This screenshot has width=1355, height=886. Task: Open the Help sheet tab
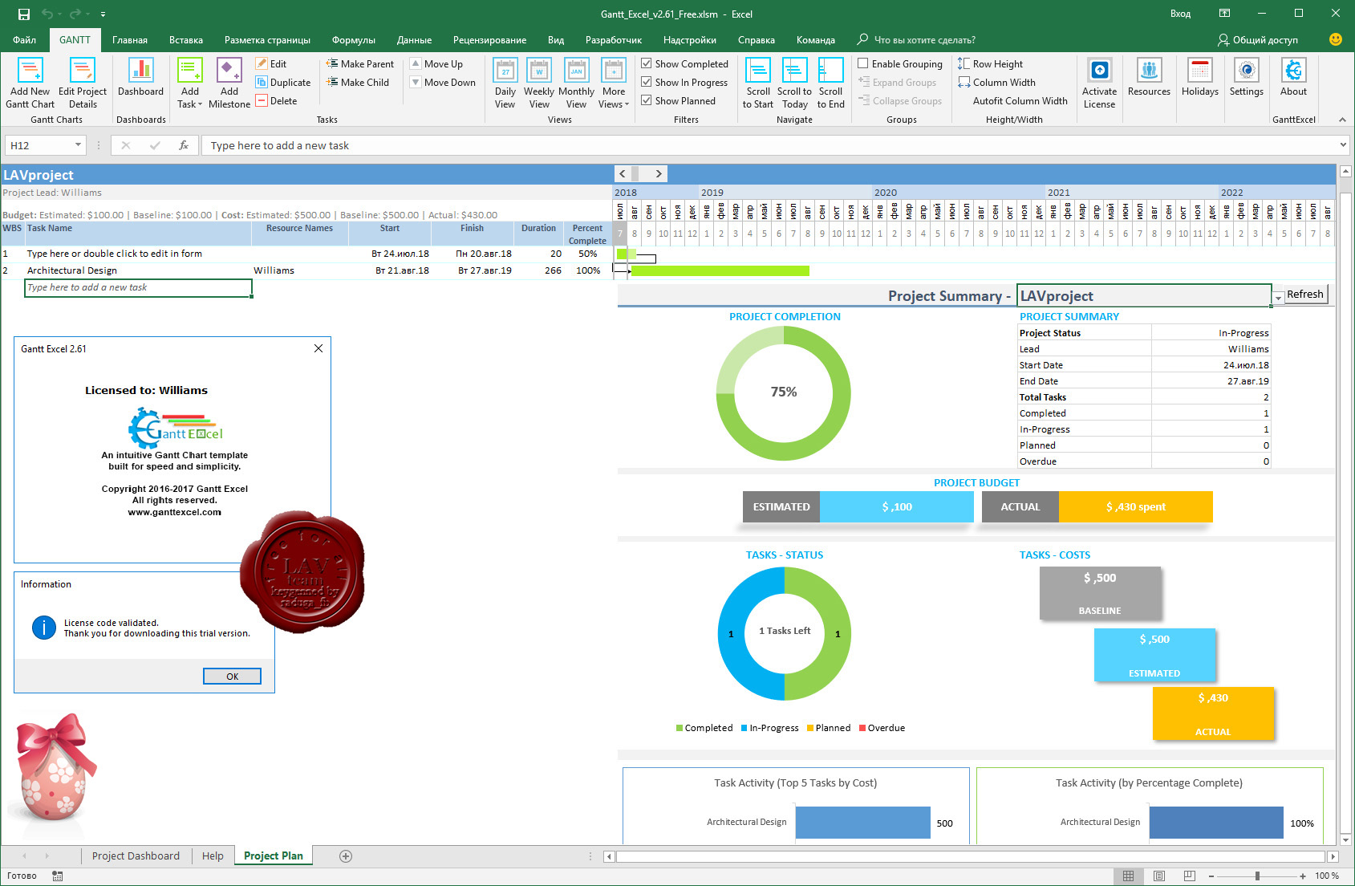(x=213, y=856)
